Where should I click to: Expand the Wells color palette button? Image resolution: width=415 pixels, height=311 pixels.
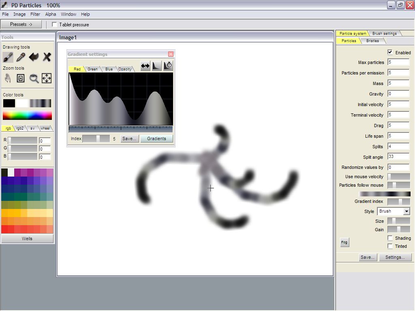point(27,239)
